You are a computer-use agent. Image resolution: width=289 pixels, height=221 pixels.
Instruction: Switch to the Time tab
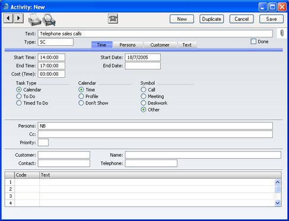tap(101, 45)
